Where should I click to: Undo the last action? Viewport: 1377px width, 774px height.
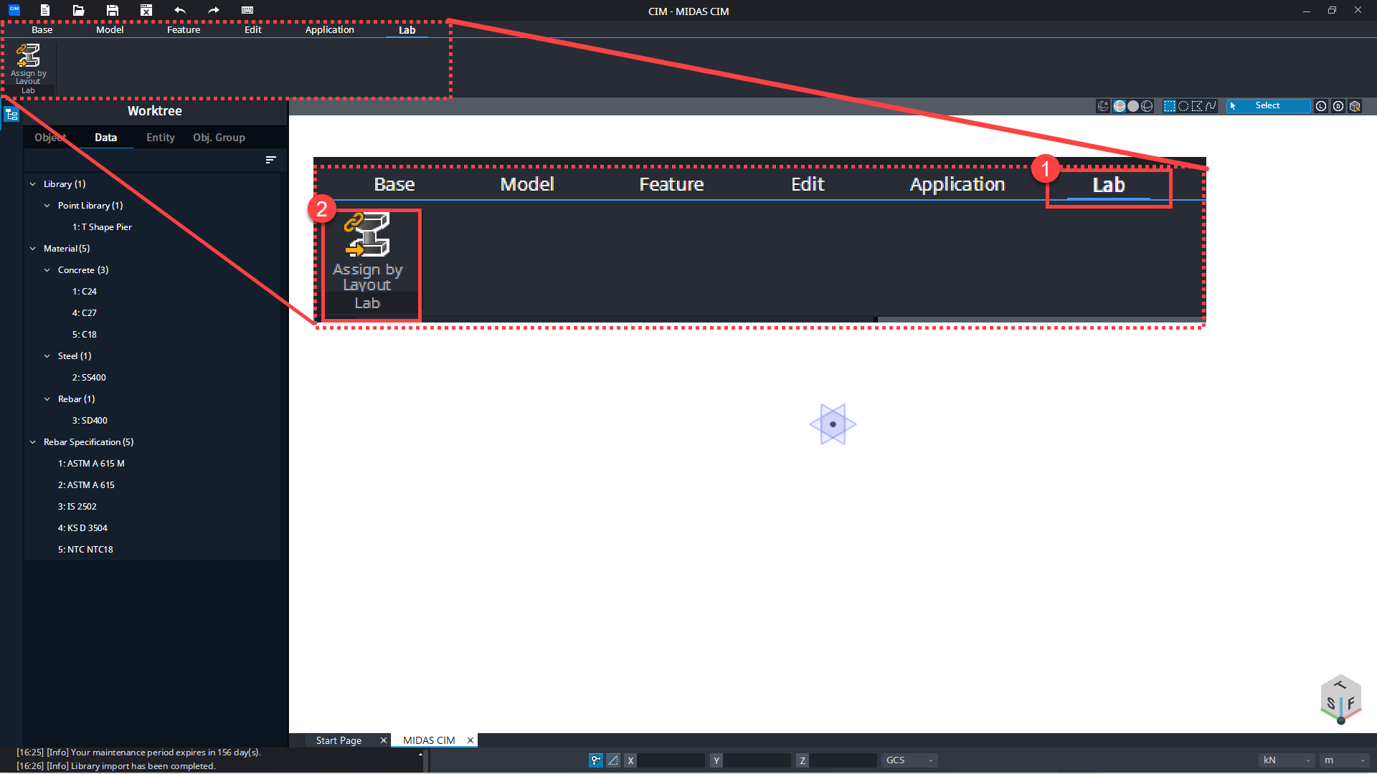click(x=180, y=10)
